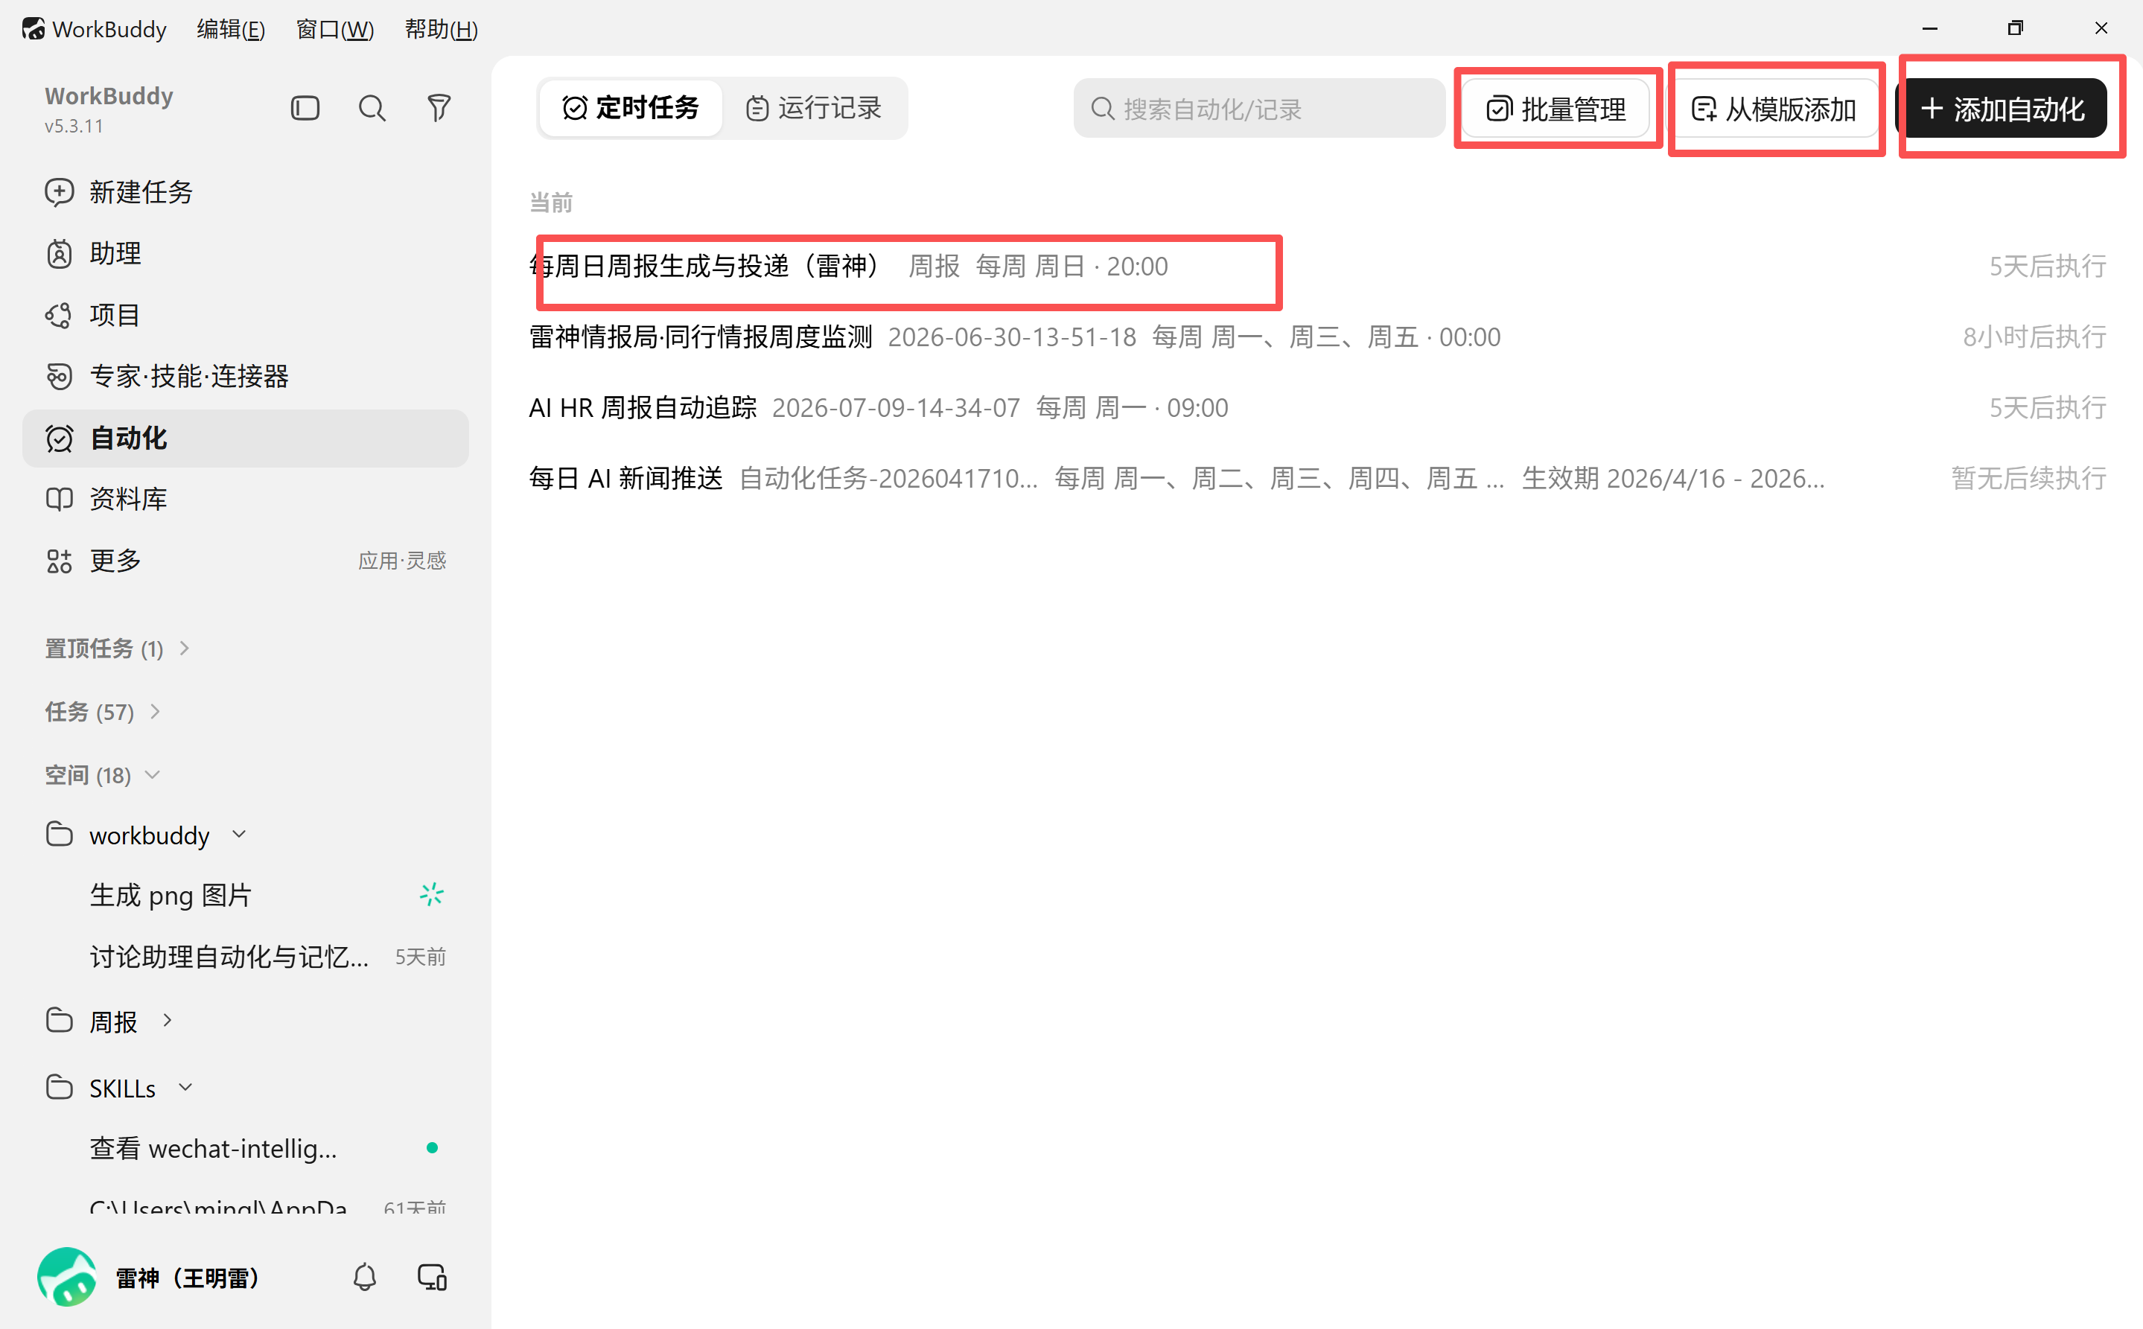Open the notification bell icon
The height and width of the screenshot is (1329, 2143).
tap(365, 1277)
